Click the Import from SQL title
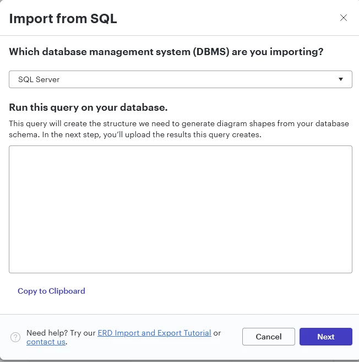 [63, 19]
